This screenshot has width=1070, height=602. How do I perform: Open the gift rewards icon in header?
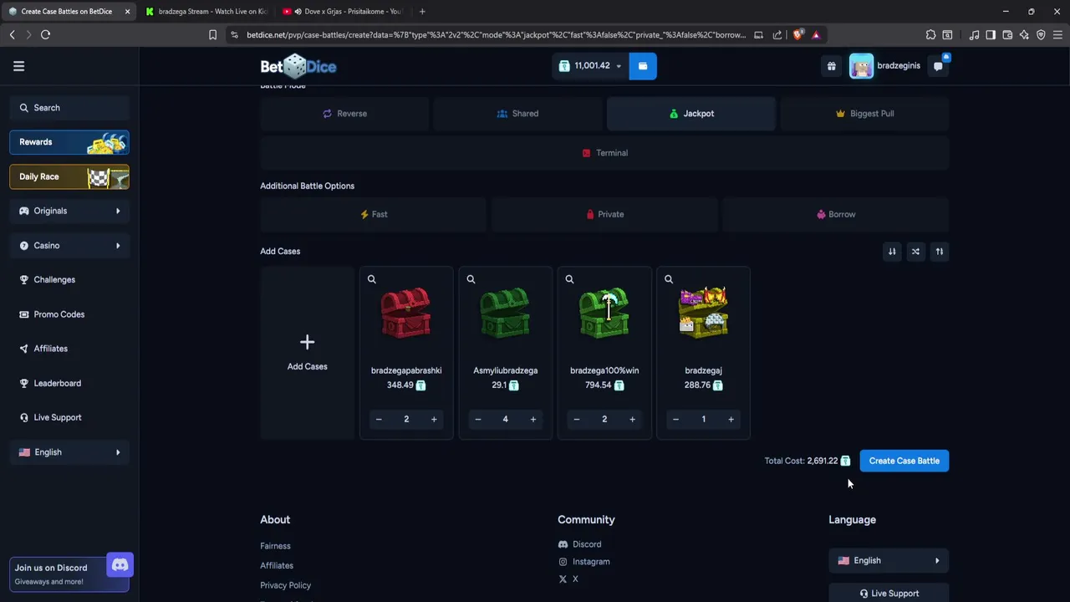[831, 66]
